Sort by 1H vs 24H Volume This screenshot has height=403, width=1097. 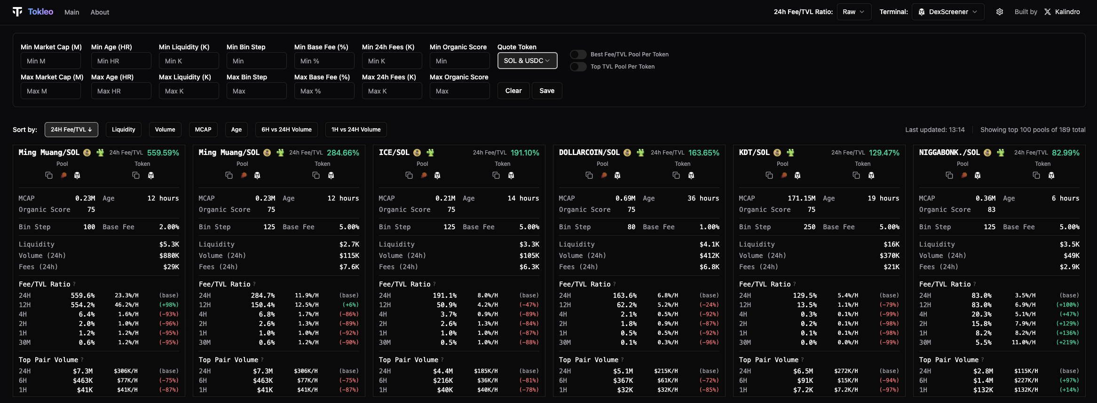click(356, 130)
